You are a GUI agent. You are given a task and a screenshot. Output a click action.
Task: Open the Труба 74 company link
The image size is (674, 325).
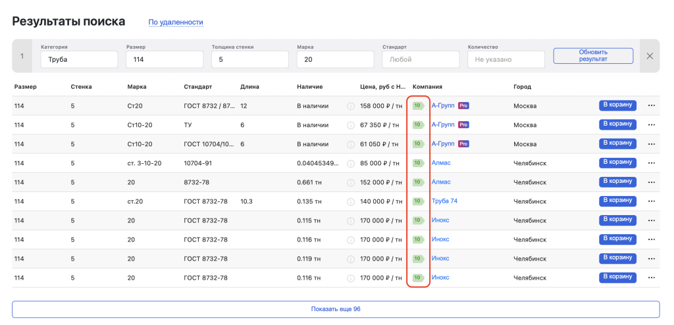click(444, 201)
